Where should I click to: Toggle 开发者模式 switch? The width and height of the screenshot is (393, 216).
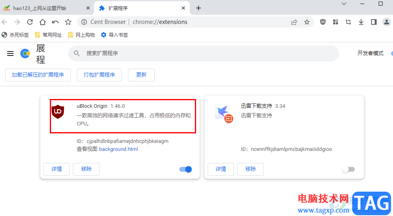point(392,53)
